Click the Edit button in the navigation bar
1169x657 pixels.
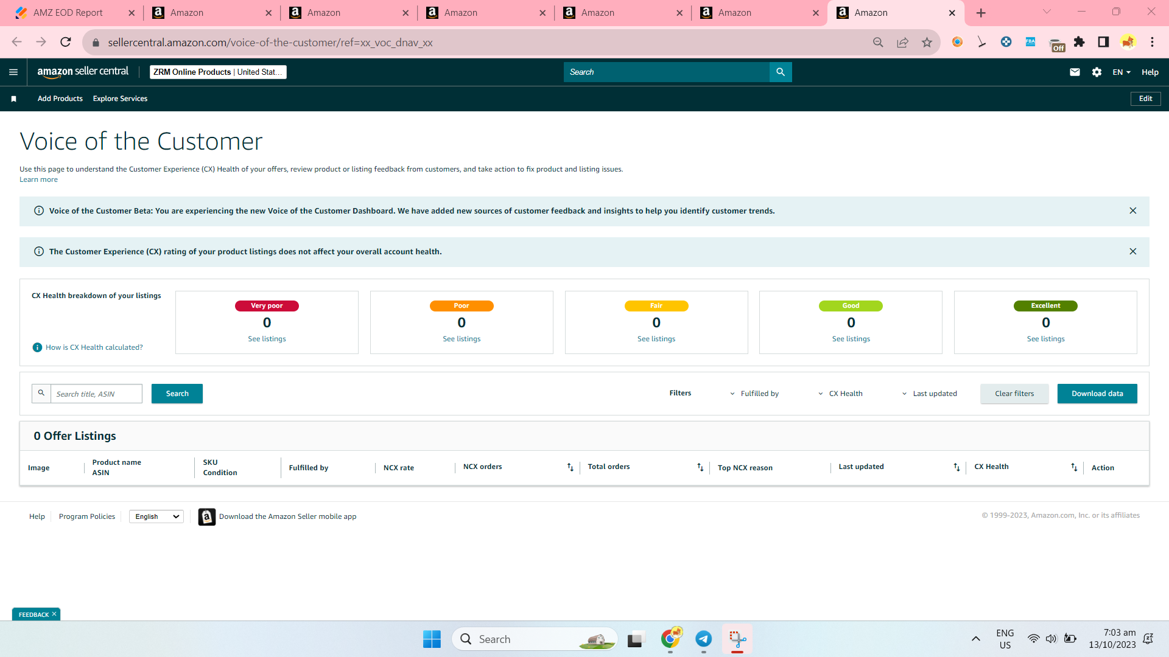pos(1145,99)
